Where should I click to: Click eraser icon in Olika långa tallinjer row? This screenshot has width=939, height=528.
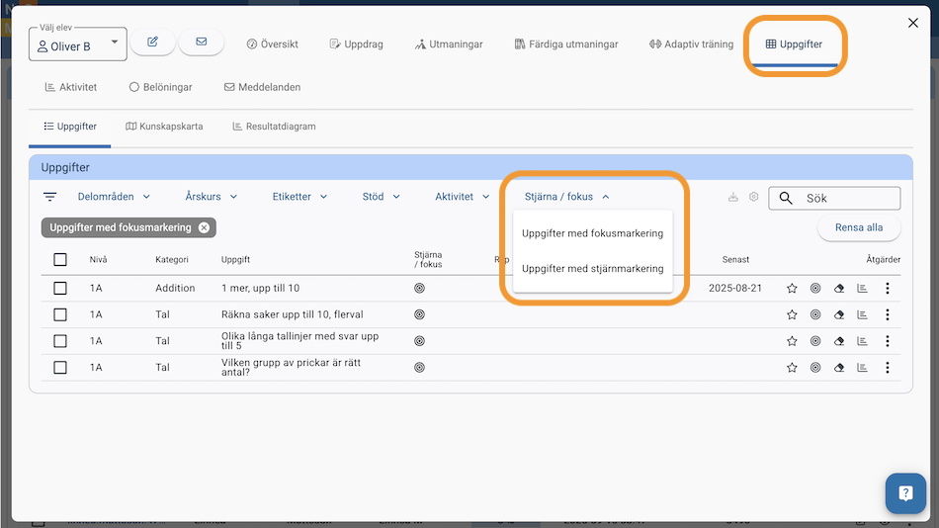click(x=839, y=341)
